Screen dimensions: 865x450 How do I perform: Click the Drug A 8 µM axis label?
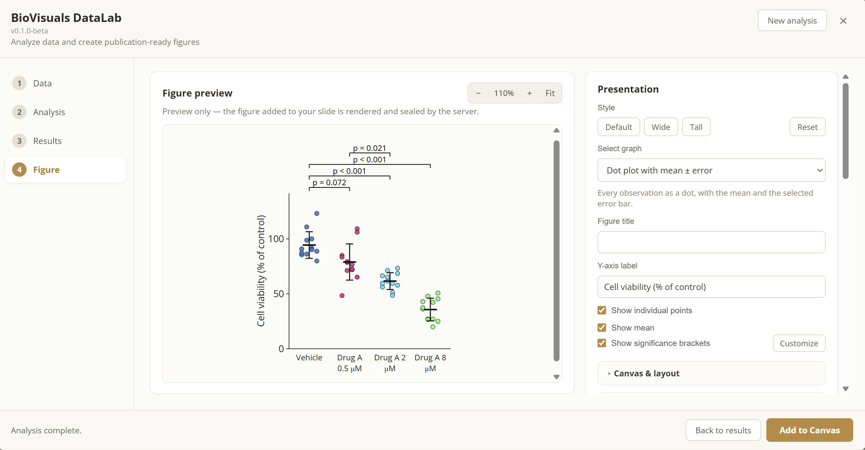[430, 363]
